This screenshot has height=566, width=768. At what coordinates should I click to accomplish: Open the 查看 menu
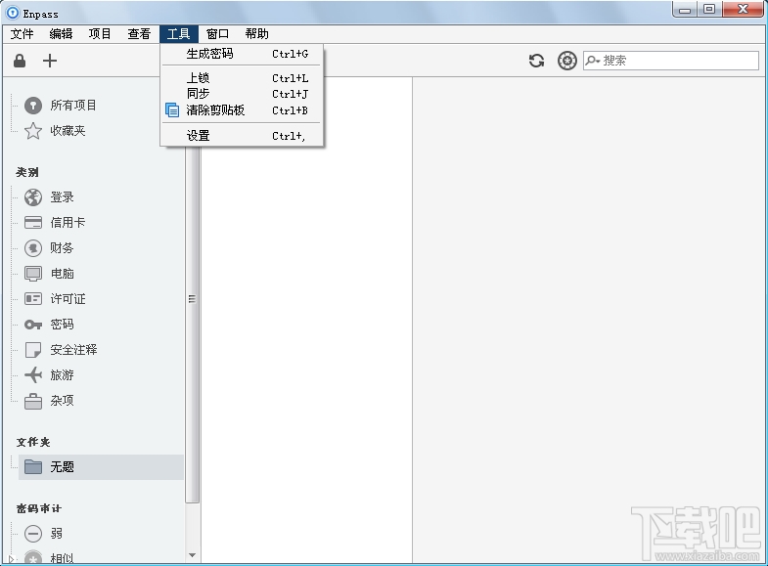pyautogui.click(x=139, y=34)
